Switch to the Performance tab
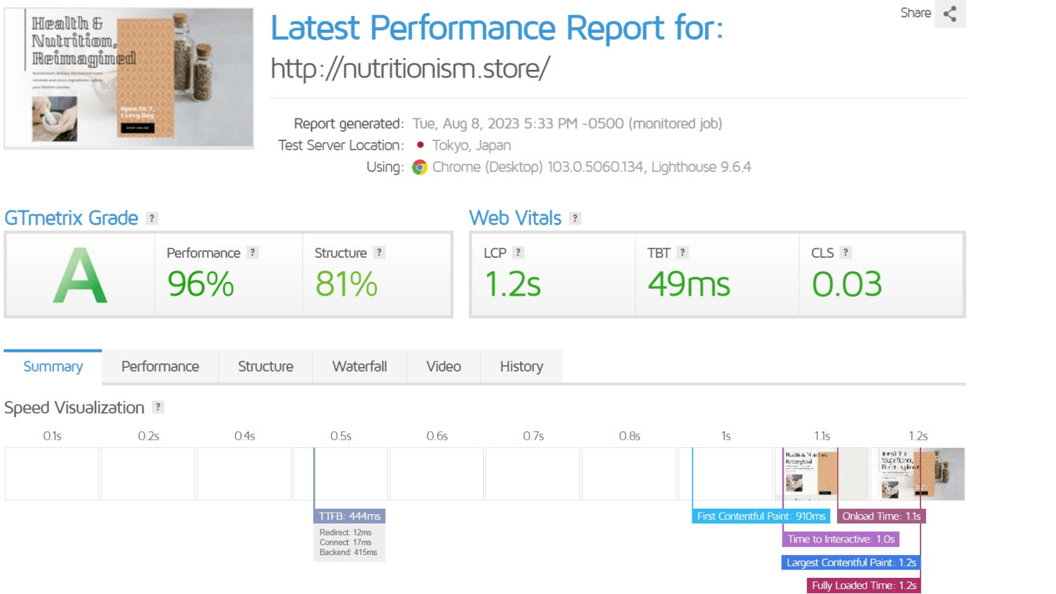The height and width of the screenshot is (594, 1056). pyautogui.click(x=160, y=366)
